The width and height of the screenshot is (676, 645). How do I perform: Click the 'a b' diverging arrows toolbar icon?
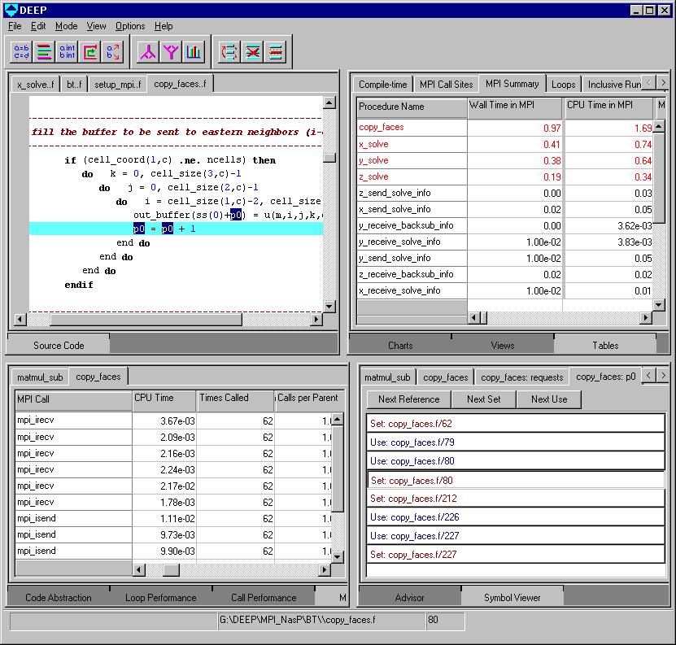tap(113, 52)
